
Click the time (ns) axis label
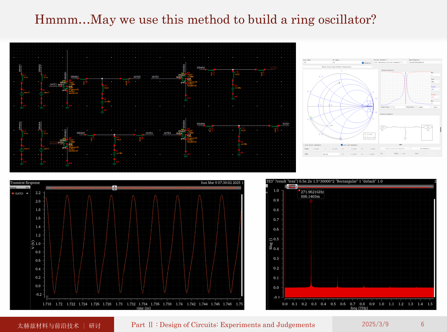pos(144,308)
